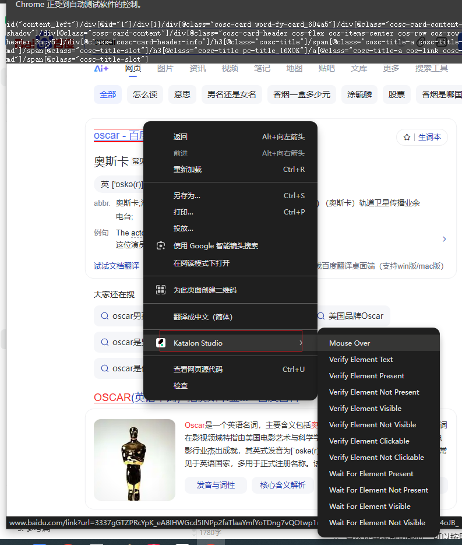This screenshot has width=462, height=545.
Task: Select the 股票 filter chip
Action: click(x=397, y=94)
